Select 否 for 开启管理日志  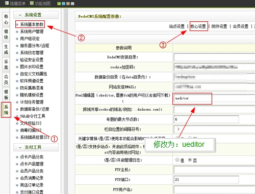pos(190,159)
